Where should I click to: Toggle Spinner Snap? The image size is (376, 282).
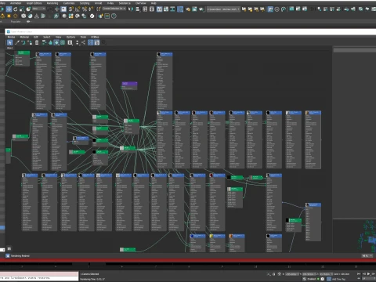point(91,9)
